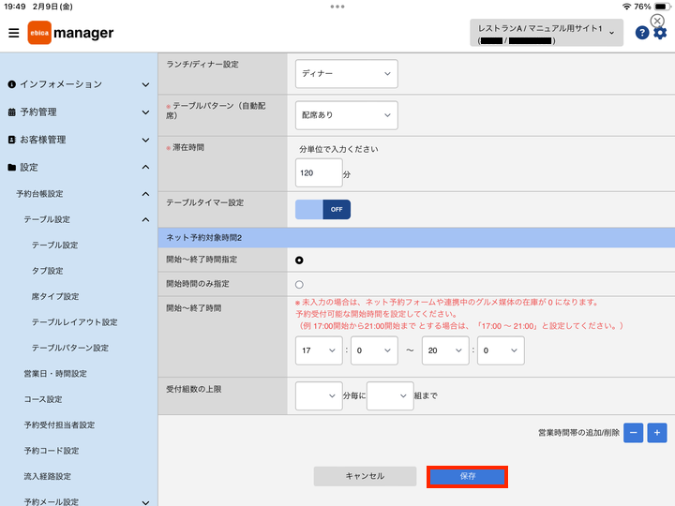Collapse the テーブル設定 parent chevron

coord(146,219)
